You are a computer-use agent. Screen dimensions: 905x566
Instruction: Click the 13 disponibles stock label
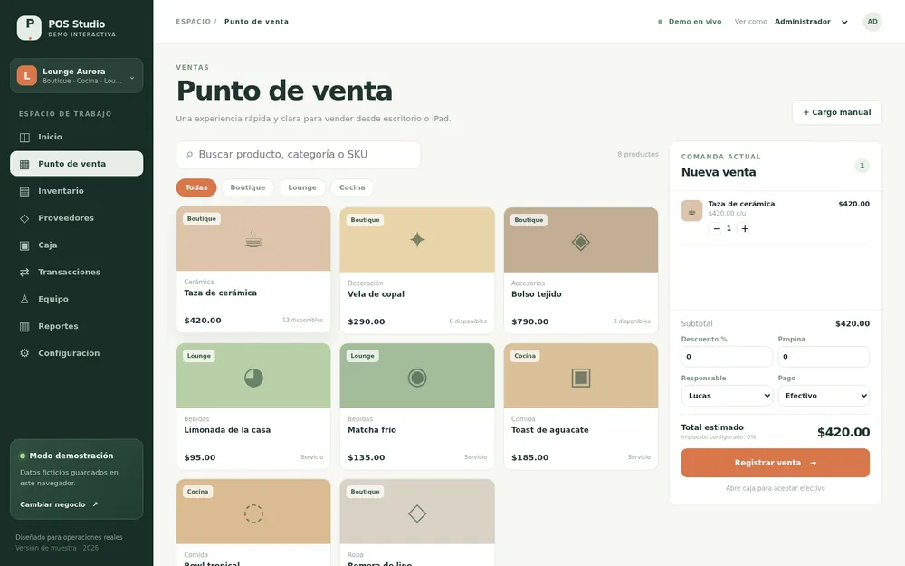(x=302, y=320)
